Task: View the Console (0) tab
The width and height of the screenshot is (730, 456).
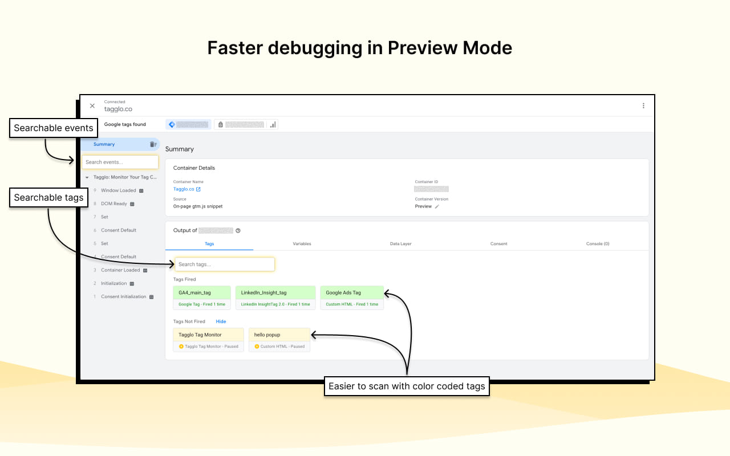Action: coord(597,243)
